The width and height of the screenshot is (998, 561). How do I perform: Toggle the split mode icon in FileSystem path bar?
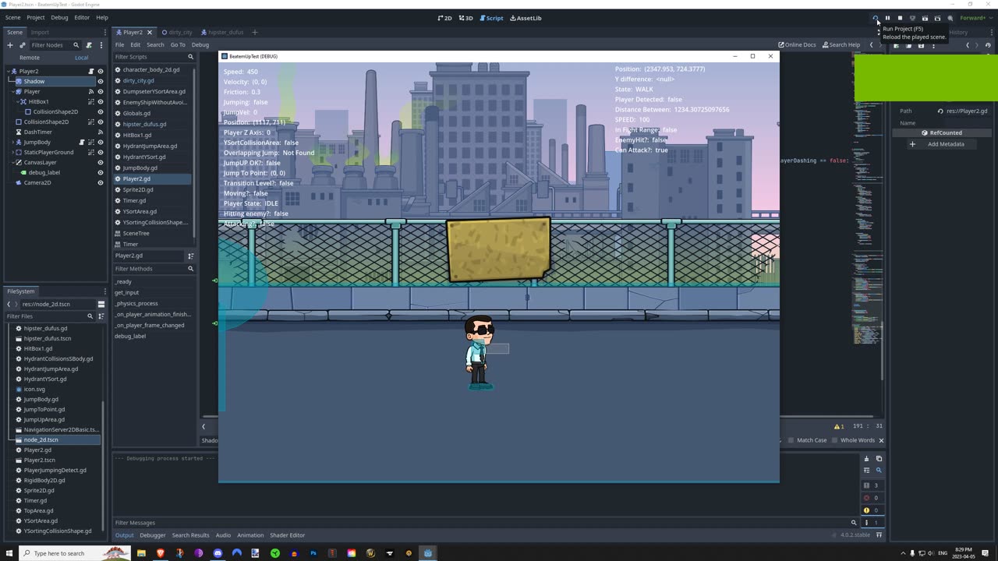[x=101, y=304]
